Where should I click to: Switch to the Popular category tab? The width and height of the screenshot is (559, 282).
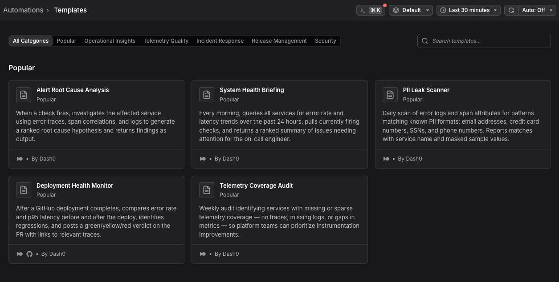66,41
